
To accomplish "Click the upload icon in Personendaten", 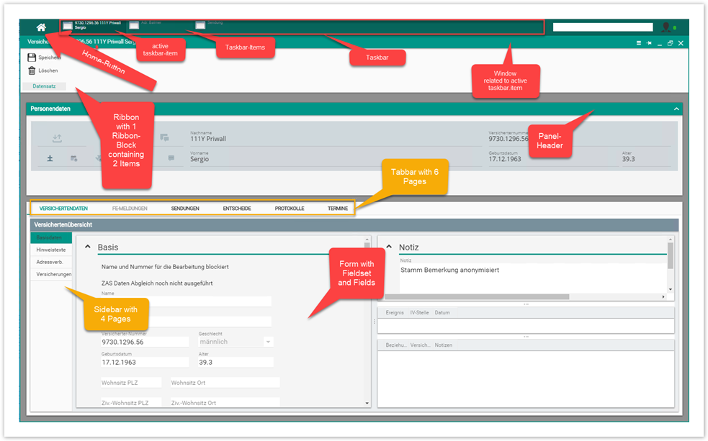I will click(x=58, y=138).
